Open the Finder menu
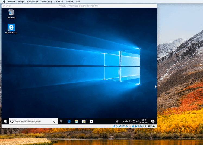This screenshot has width=203, height=145. (x=11, y=2)
